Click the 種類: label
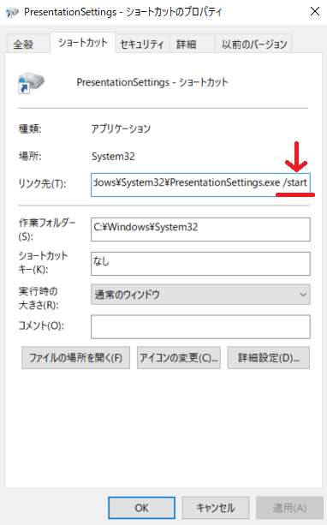Screen dimensions: 327x525 coord(30,128)
